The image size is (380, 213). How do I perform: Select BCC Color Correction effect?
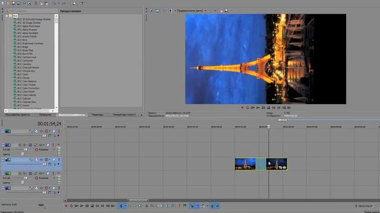point(28,88)
